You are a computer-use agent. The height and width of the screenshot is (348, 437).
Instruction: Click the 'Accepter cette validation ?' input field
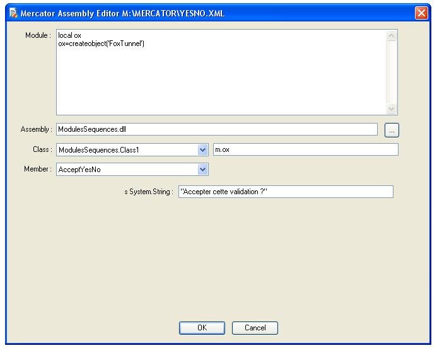[x=286, y=192]
